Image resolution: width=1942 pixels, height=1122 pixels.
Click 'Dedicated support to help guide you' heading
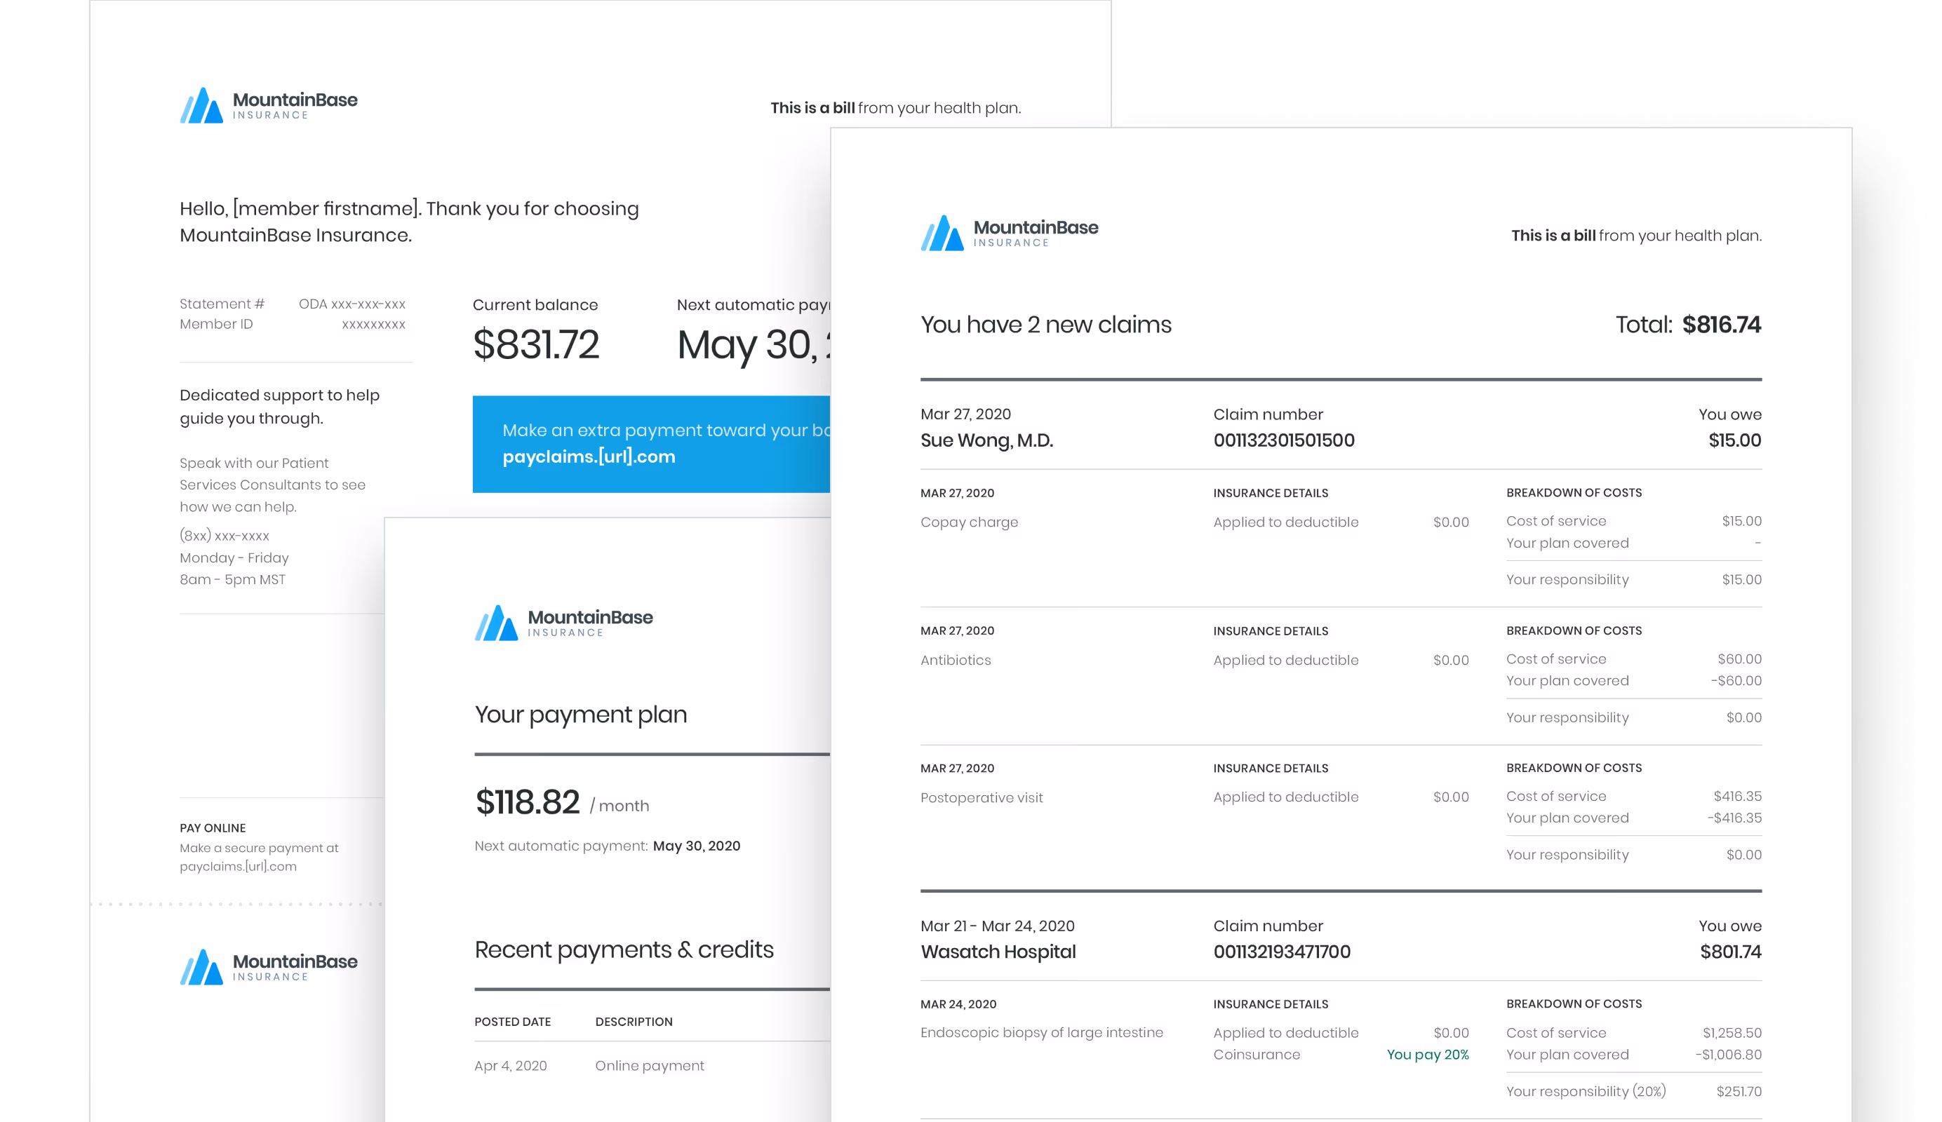pyautogui.click(x=279, y=407)
